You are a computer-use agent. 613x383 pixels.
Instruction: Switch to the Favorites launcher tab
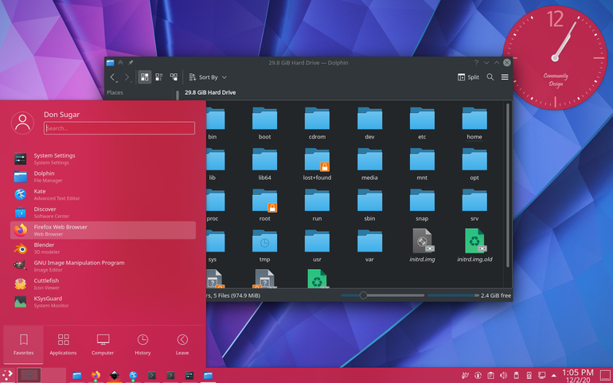pyautogui.click(x=23, y=345)
